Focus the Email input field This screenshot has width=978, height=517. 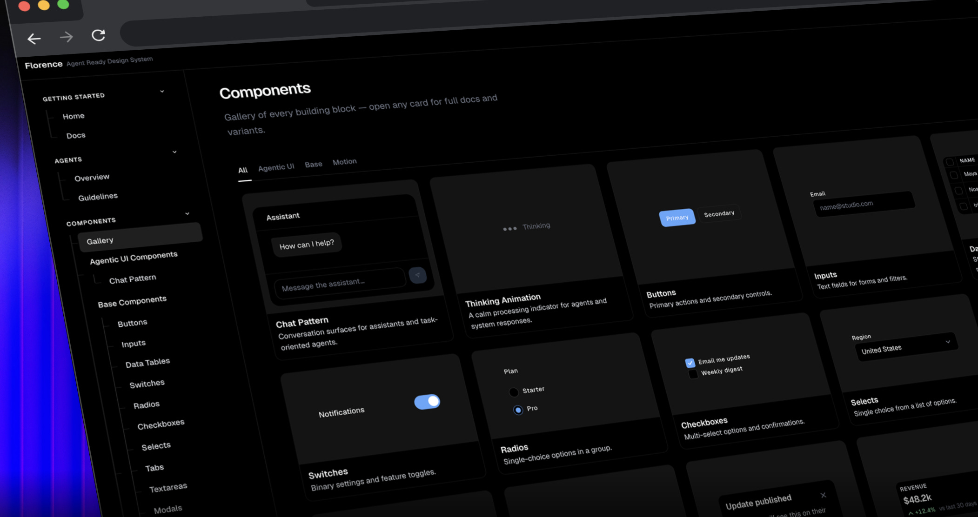tap(864, 204)
